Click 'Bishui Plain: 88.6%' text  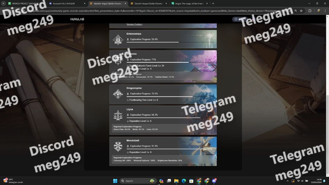[122, 129]
